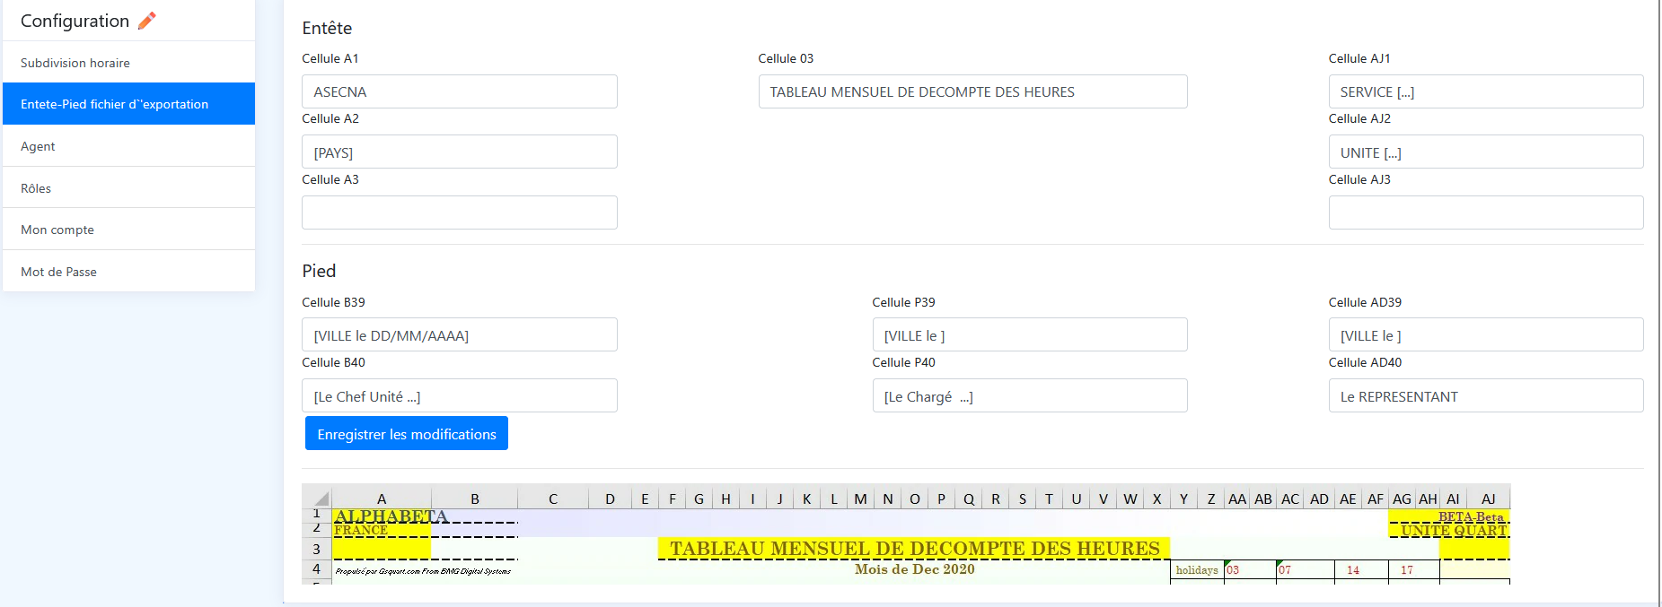Focus Cellule P40 Le Chargé field

point(1030,396)
